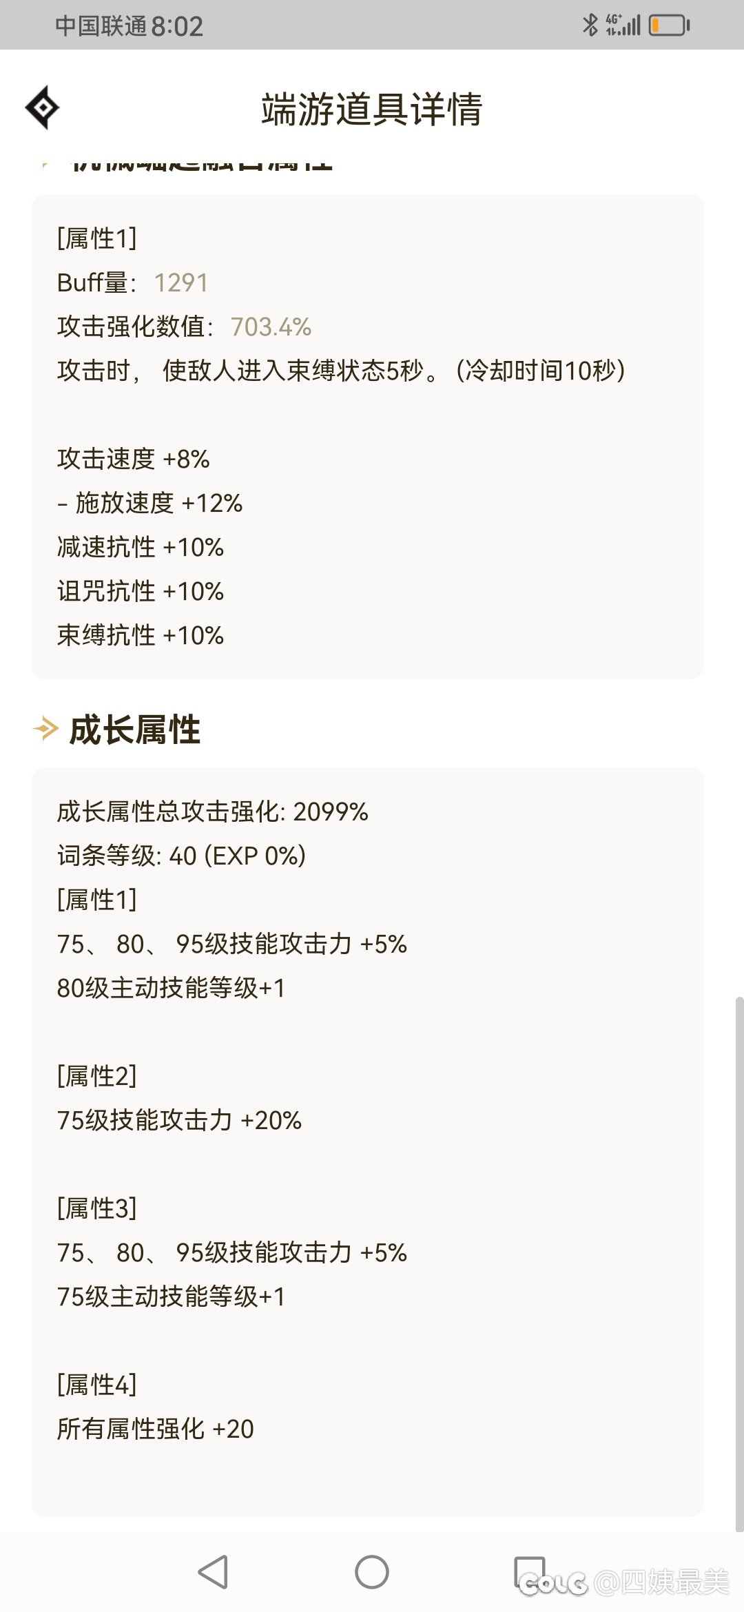744x1612 pixels.
Task: Tap the 成长属性 section heading
Action: coord(135,730)
